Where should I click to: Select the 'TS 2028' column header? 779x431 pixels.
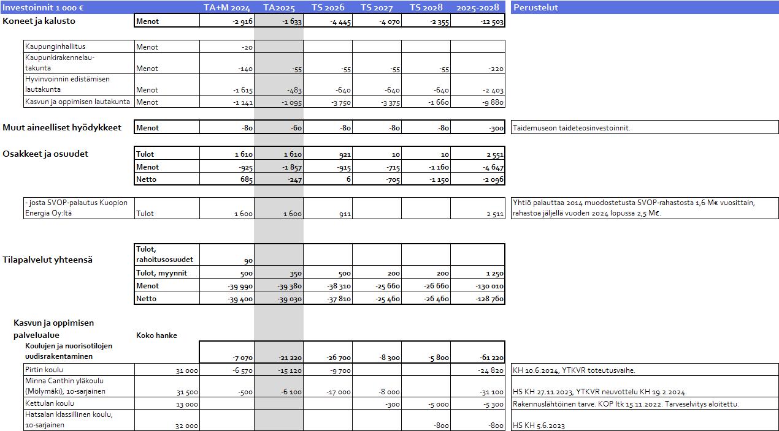[x=426, y=7]
